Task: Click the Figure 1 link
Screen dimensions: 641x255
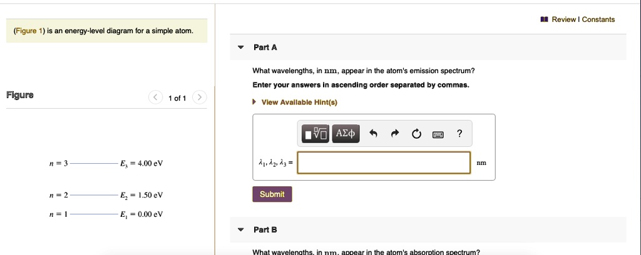Action: 29,31
